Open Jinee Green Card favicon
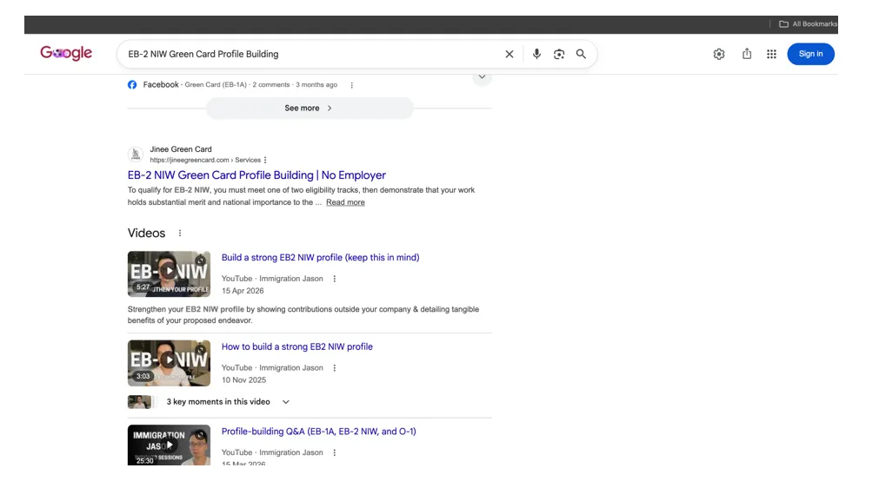The image size is (879, 501). [135, 154]
